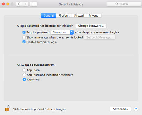Viewport: 142px width, 115px height.
Task: Open help with the question mark icon
Action: (136, 109)
